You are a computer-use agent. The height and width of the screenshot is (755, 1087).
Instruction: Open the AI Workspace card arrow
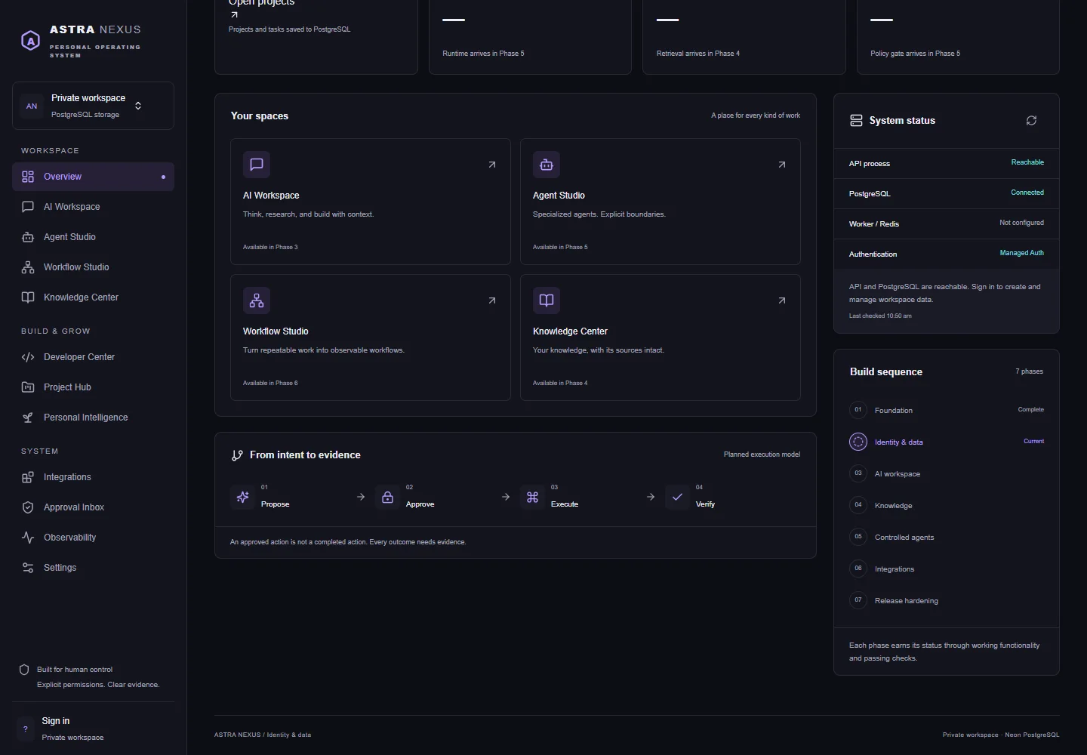[492, 165]
